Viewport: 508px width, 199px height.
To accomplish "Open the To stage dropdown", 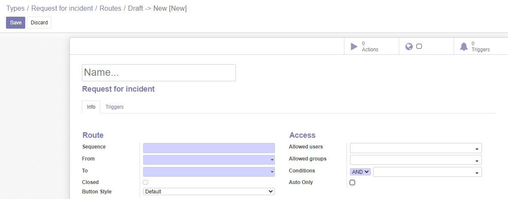I will (209, 172).
